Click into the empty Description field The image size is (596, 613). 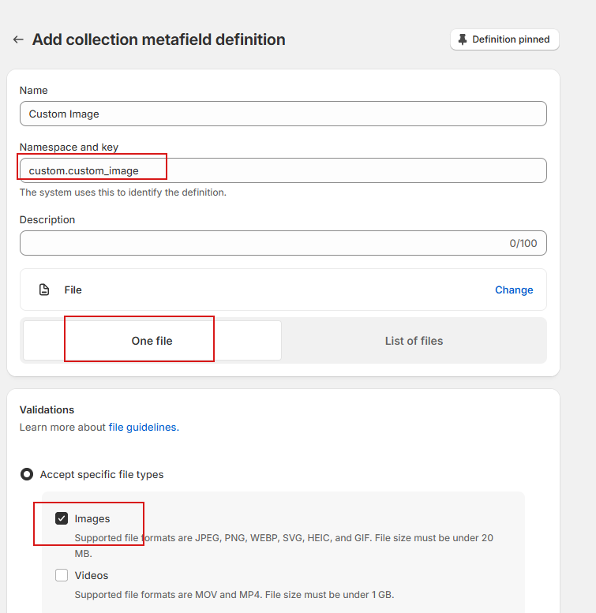(x=261, y=243)
